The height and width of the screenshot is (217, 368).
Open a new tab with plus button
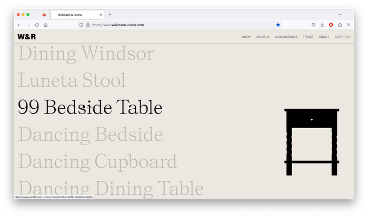[x=110, y=15]
